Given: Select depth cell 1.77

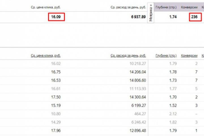Looking at the screenshot, I should tap(173, 89).
